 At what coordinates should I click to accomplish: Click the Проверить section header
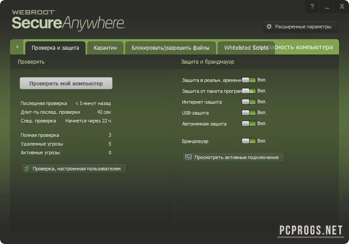31,62
